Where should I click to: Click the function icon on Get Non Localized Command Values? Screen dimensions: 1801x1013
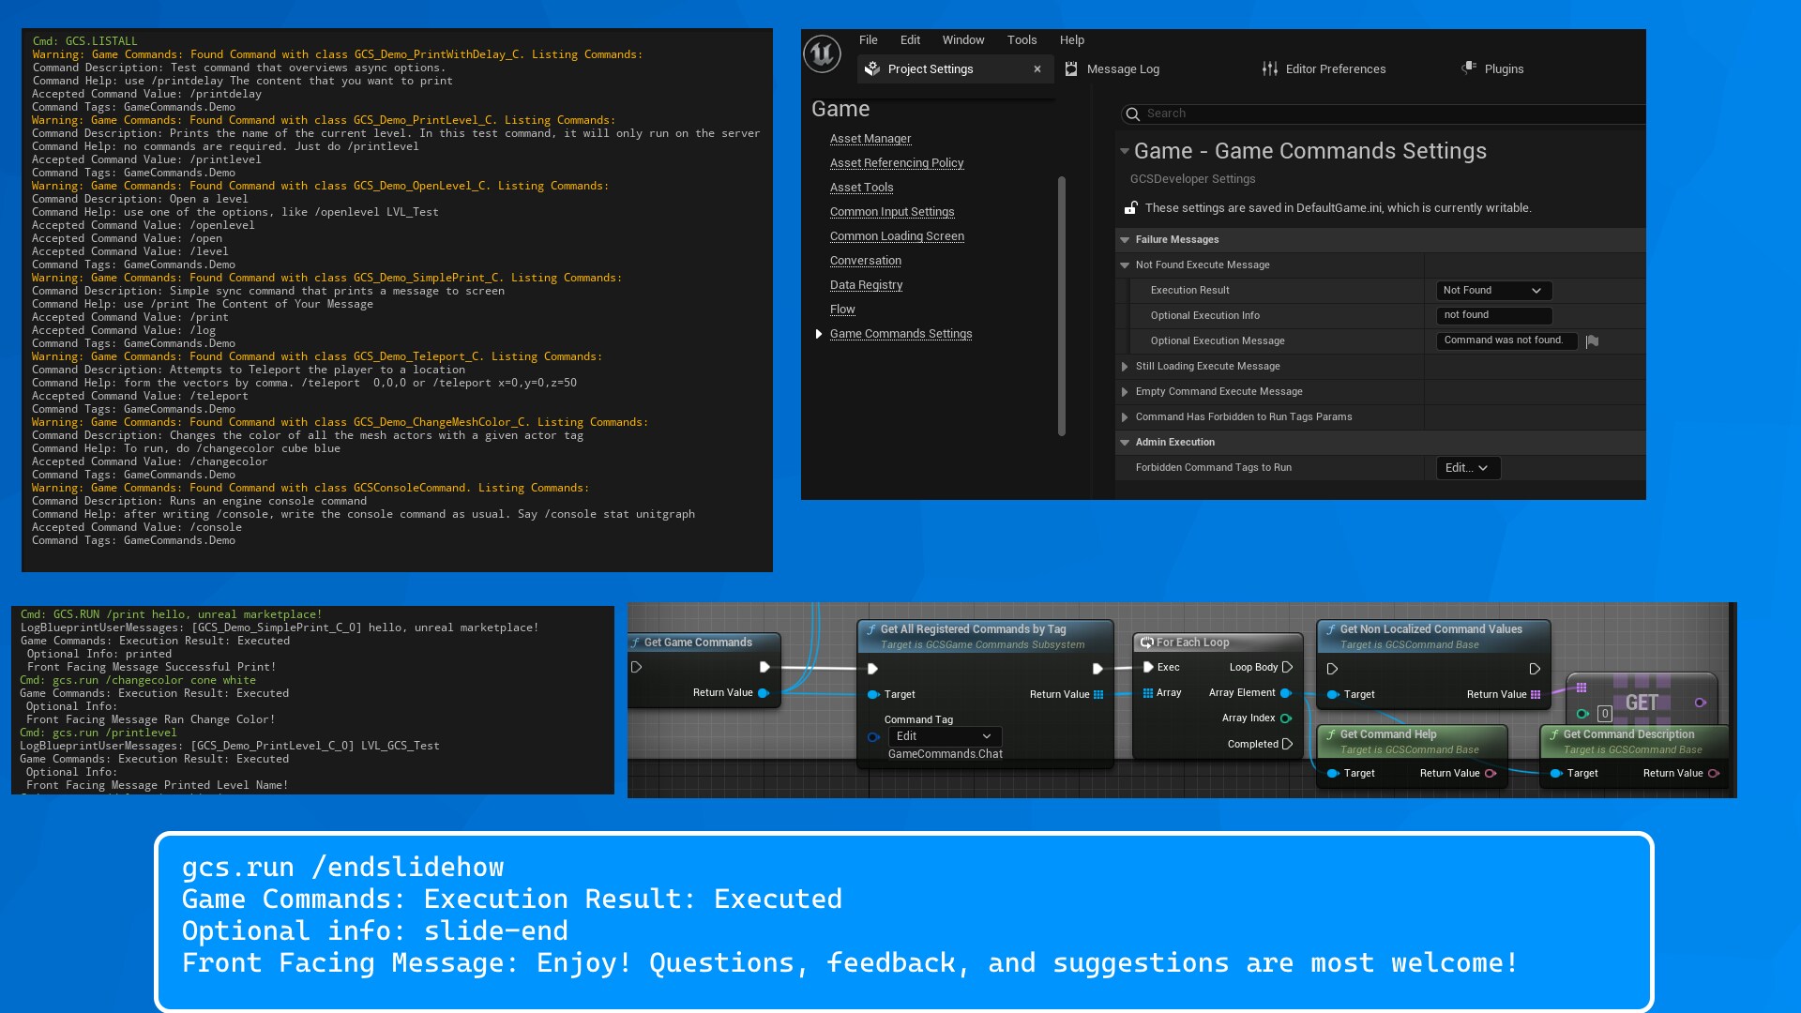point(1331,629)
